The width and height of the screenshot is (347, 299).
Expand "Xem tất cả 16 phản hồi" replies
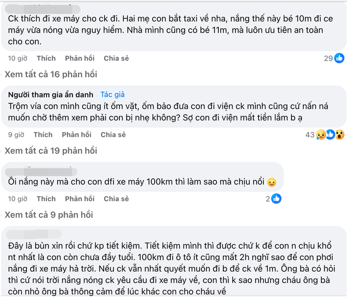[51, 74]
